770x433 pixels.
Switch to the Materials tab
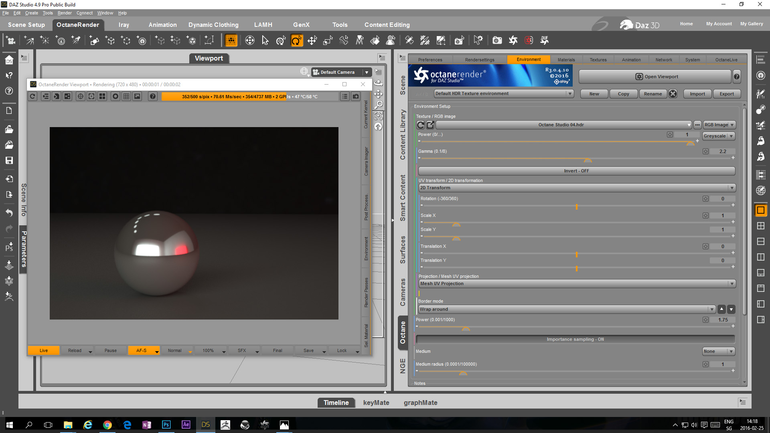[566, 60]
